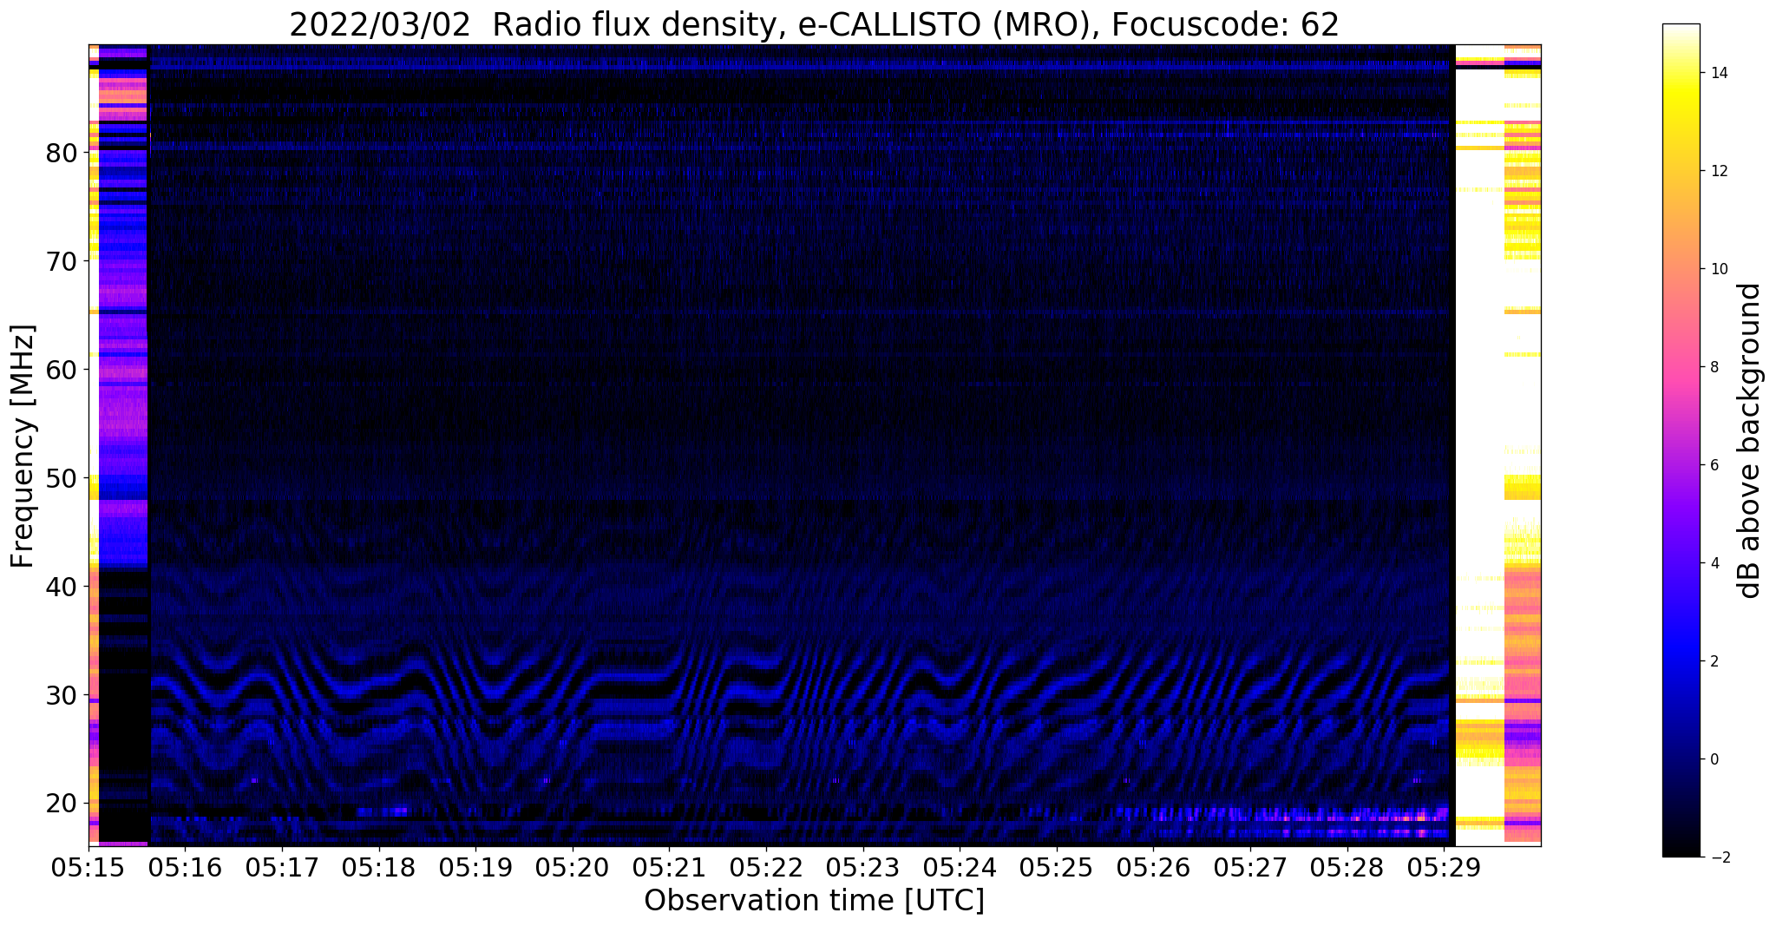Click the 05:22 time tick label

[x=766, y=868]
